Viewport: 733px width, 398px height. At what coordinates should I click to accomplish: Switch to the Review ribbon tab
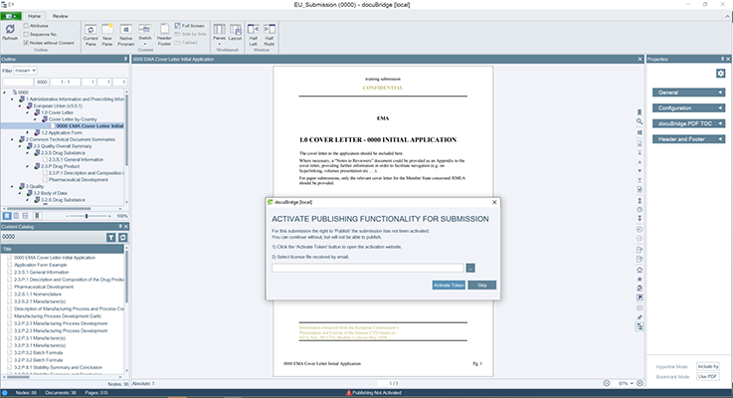point(60,16)
